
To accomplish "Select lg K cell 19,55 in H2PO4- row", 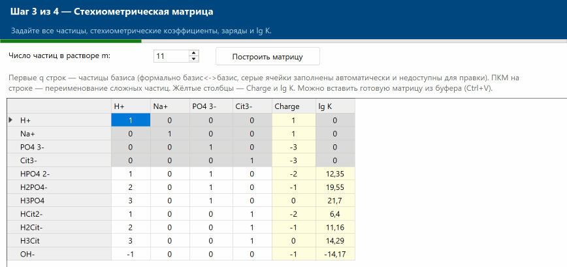I will [x=335, y=187].
